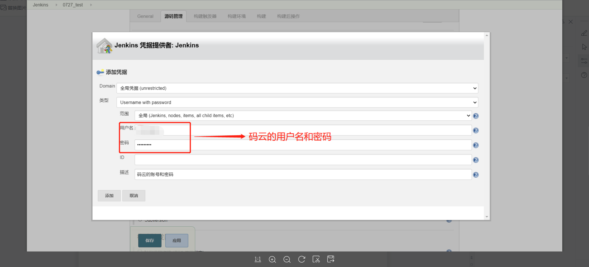Click the 密码 password input field
Viewport: 589px width, 267px height.
[303, 145]
